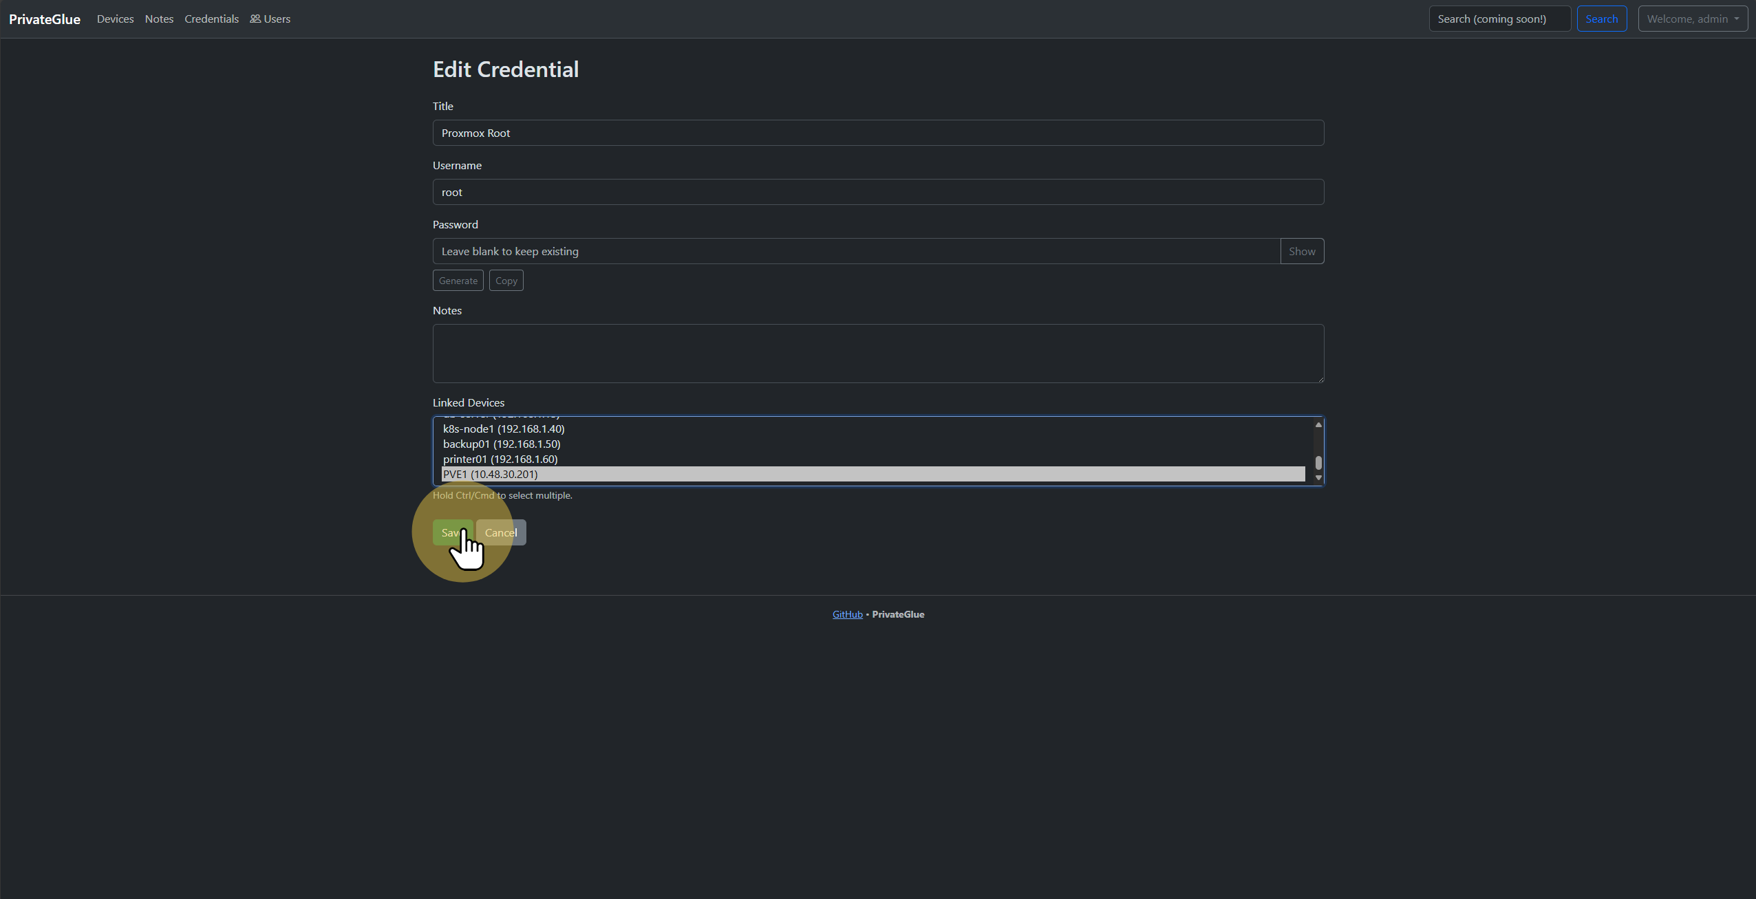
Task: Expand the Welcome, admin dropdown
Action: 1693,19
